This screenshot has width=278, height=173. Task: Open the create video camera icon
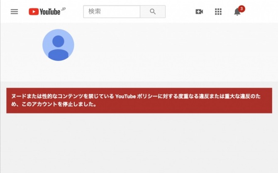pyautogui.click(x=199, y=12)
